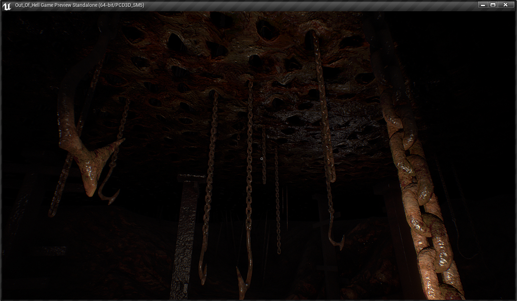Maximize the game preview window

click(493, 5)
